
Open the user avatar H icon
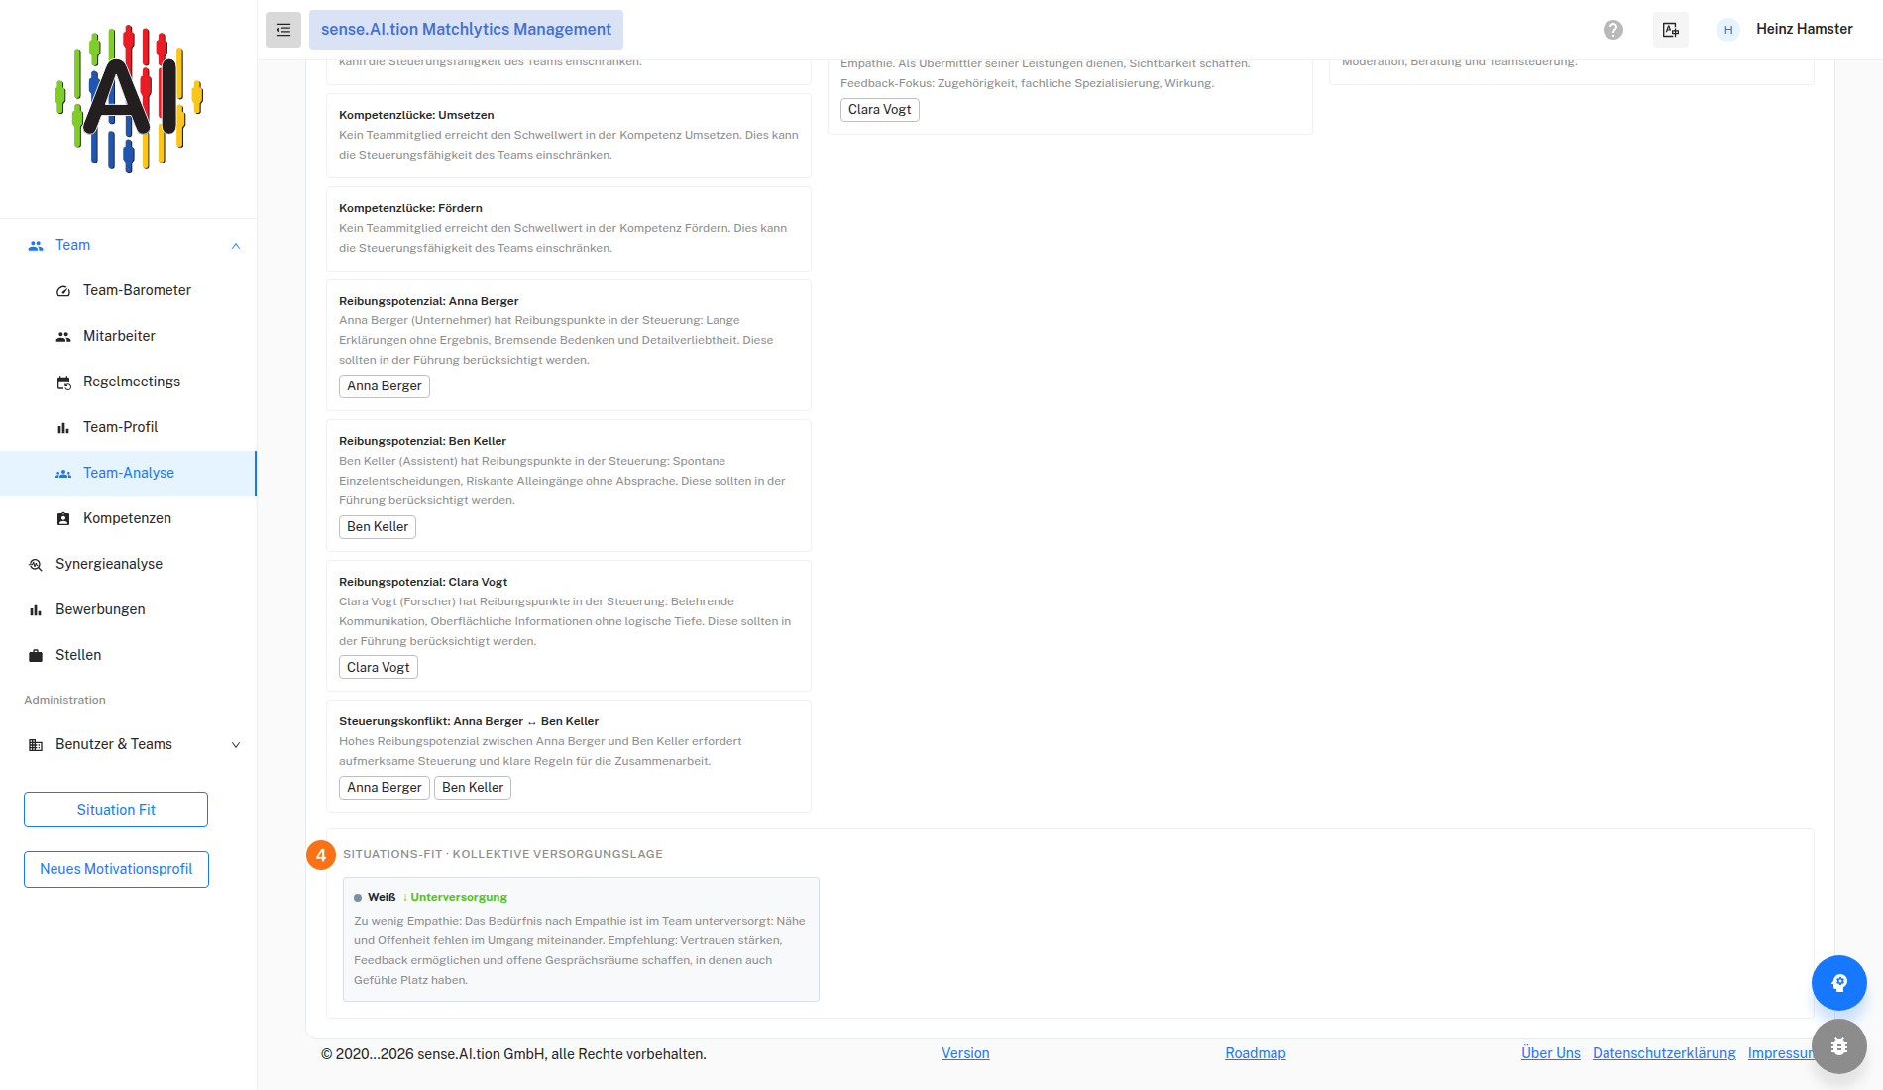click(x=1728, y=30)
